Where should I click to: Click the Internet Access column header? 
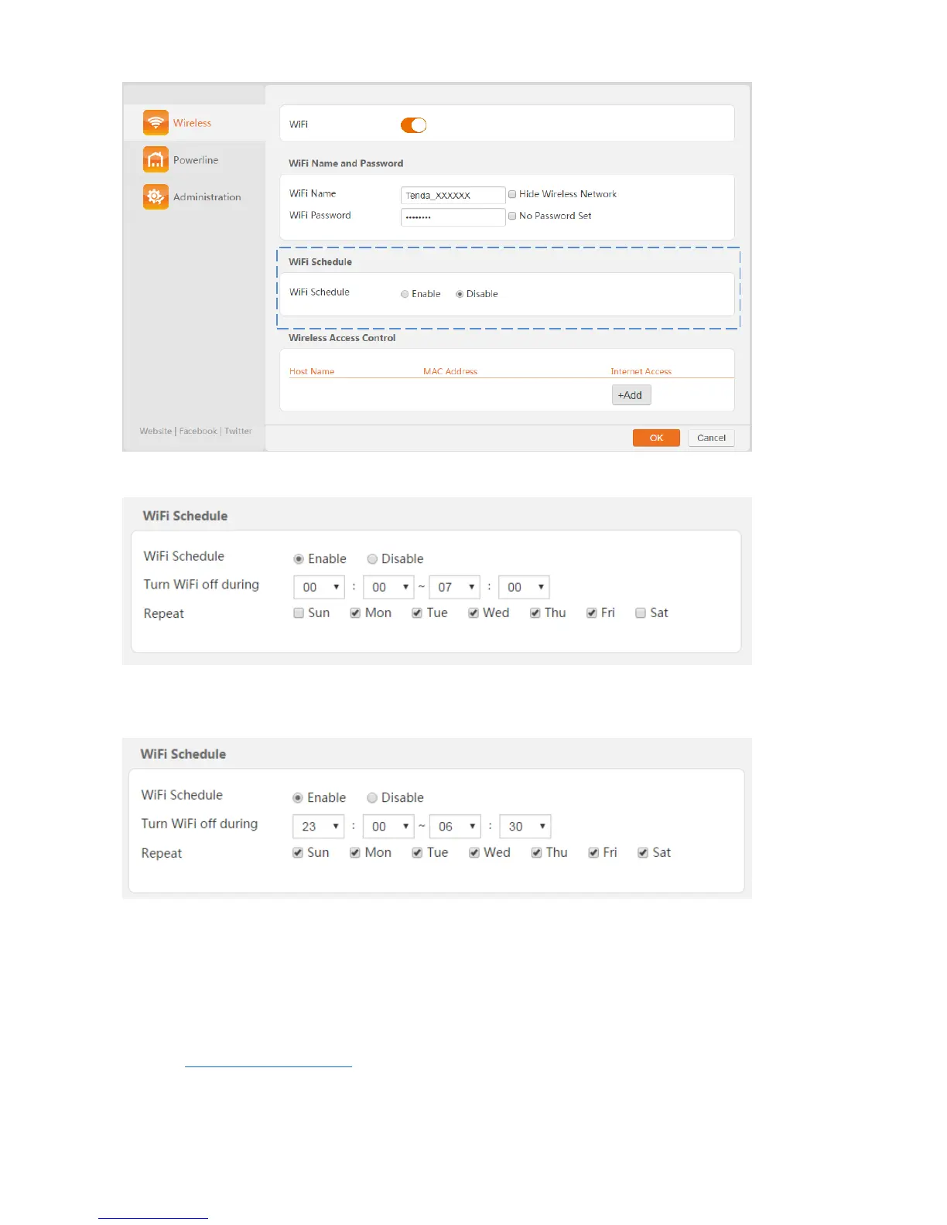(641, 371)
